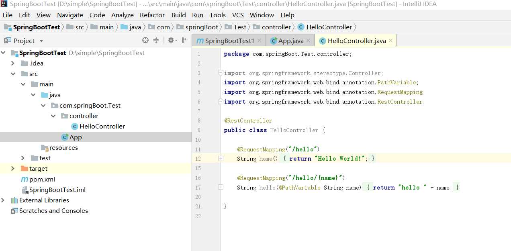This screenshot has width=511, height=251.
Task: Click the com.springBoot.Test package icon
Action: pos(55,106)
